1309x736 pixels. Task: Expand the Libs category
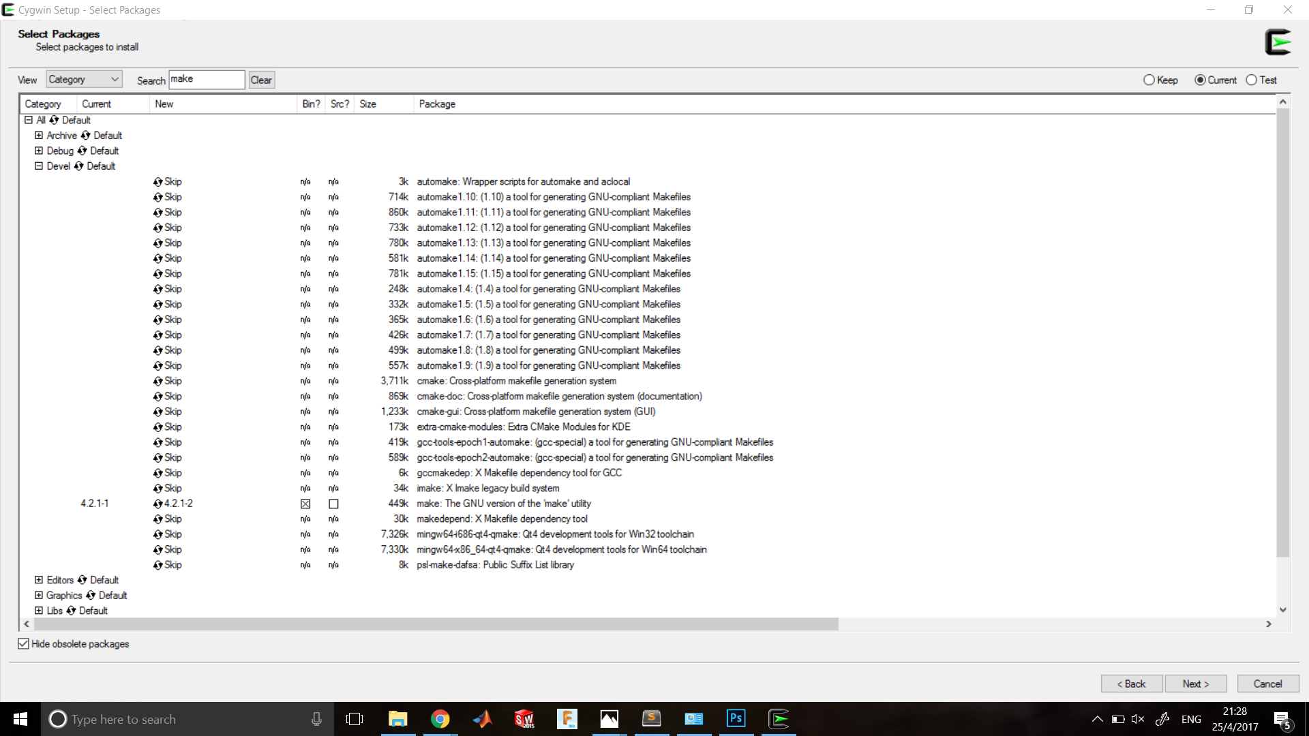(39, 611)
